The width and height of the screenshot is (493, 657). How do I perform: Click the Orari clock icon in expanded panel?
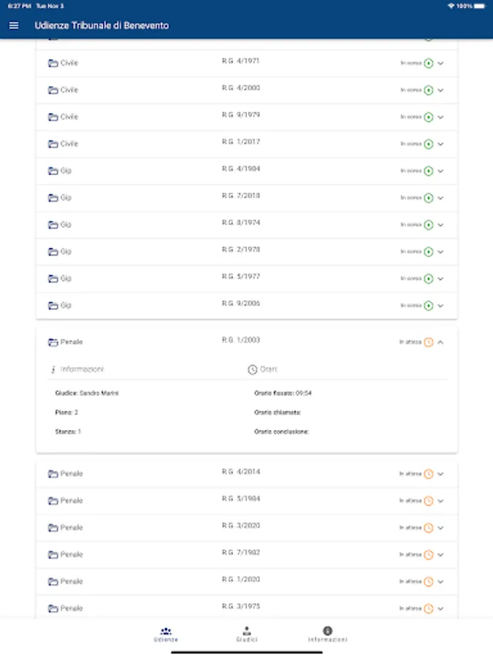click(253, 369)
